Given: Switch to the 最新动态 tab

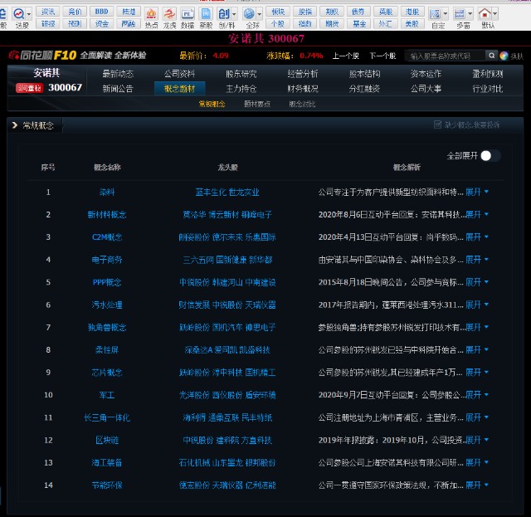Looking at the screenshot, I should pos(118,74).
